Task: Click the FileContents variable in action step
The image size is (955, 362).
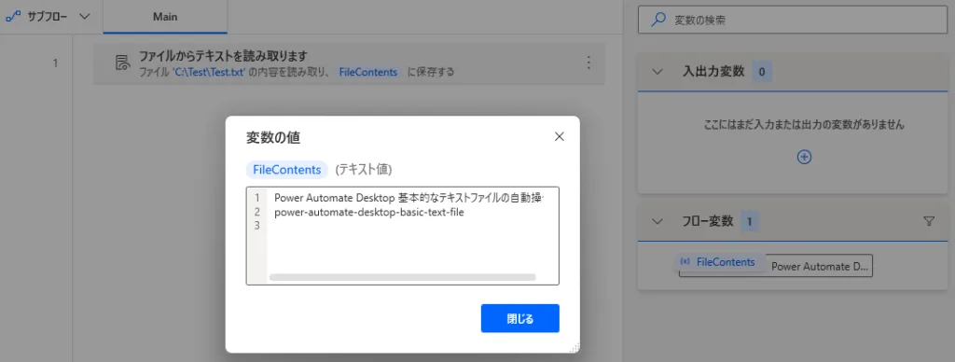Action: (367, 72)
